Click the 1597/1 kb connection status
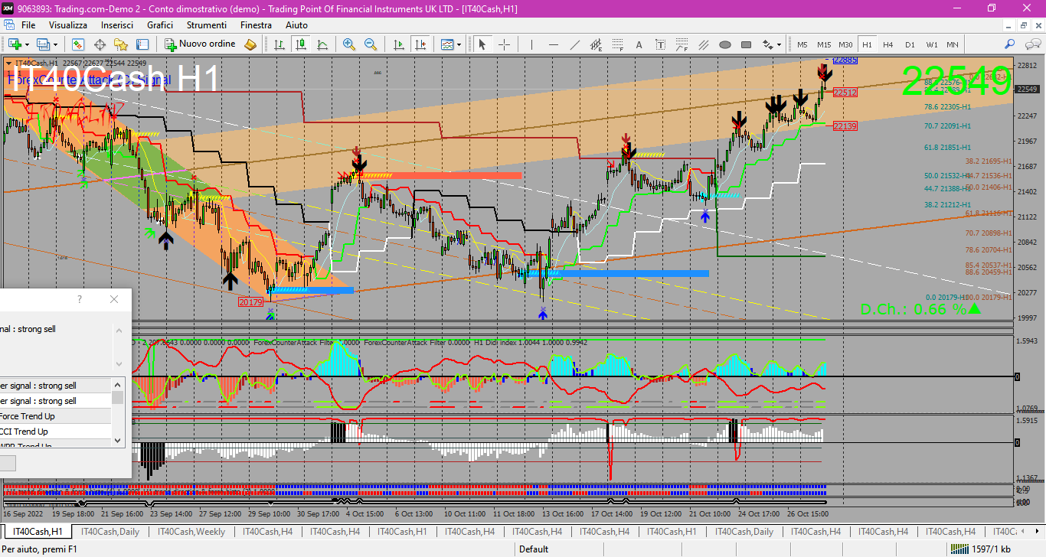Image resolution: width=1046 pixels, height=557 pixels. 981,549
